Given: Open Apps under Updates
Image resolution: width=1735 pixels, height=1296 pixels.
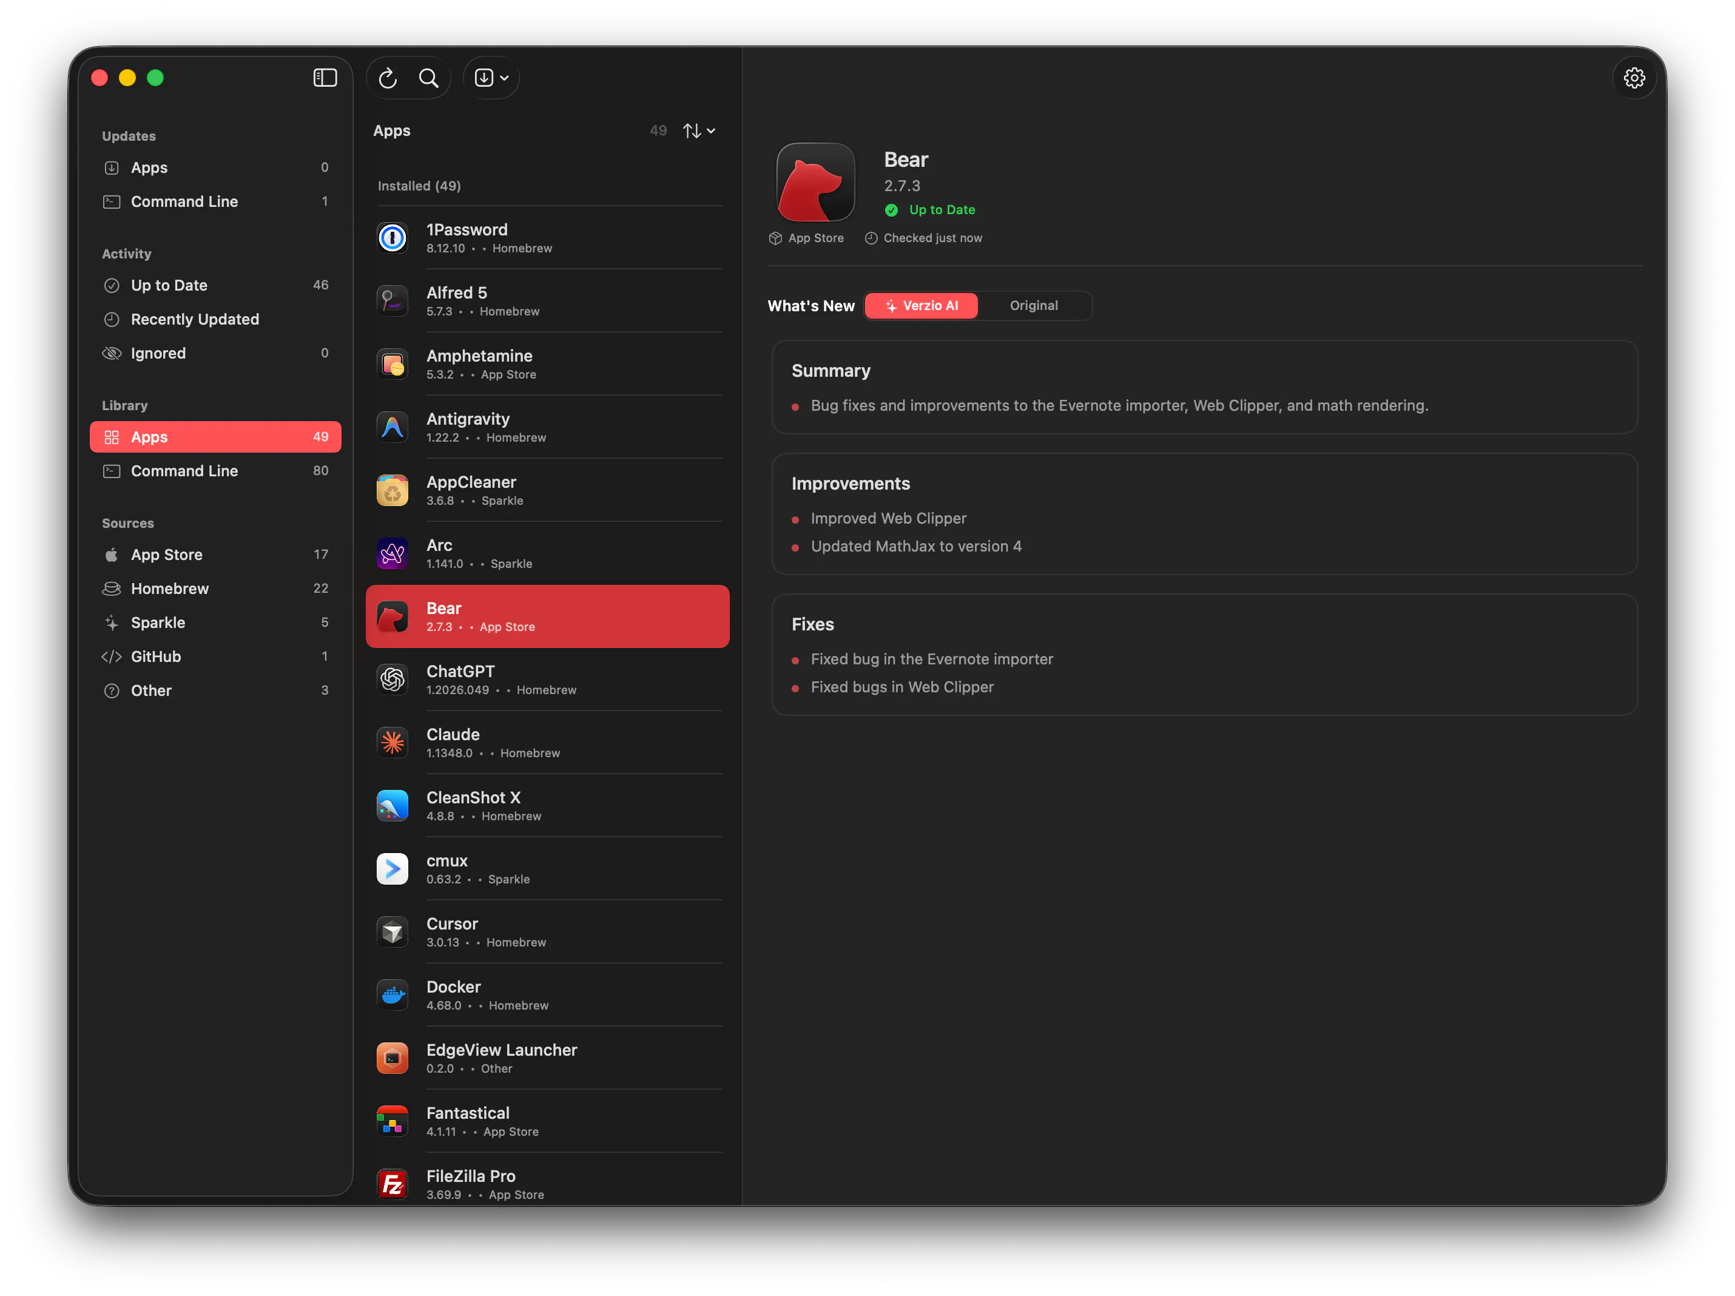Looking at the screenshot, I should click(x=215, y=167).
